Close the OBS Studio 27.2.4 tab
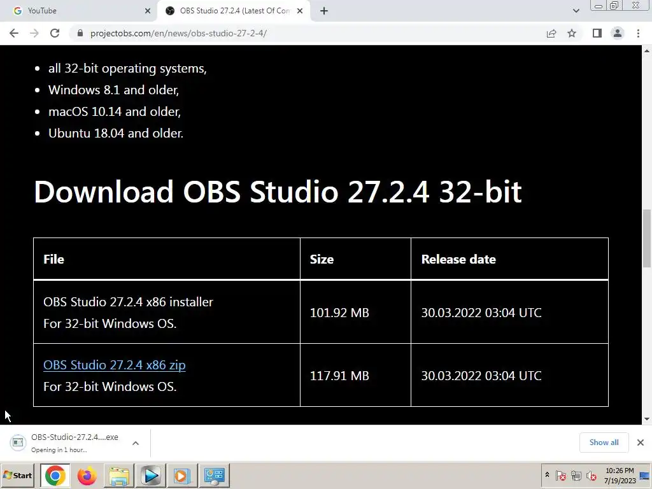The height and width of the screenshot is (489, 652). click(300, 11)
